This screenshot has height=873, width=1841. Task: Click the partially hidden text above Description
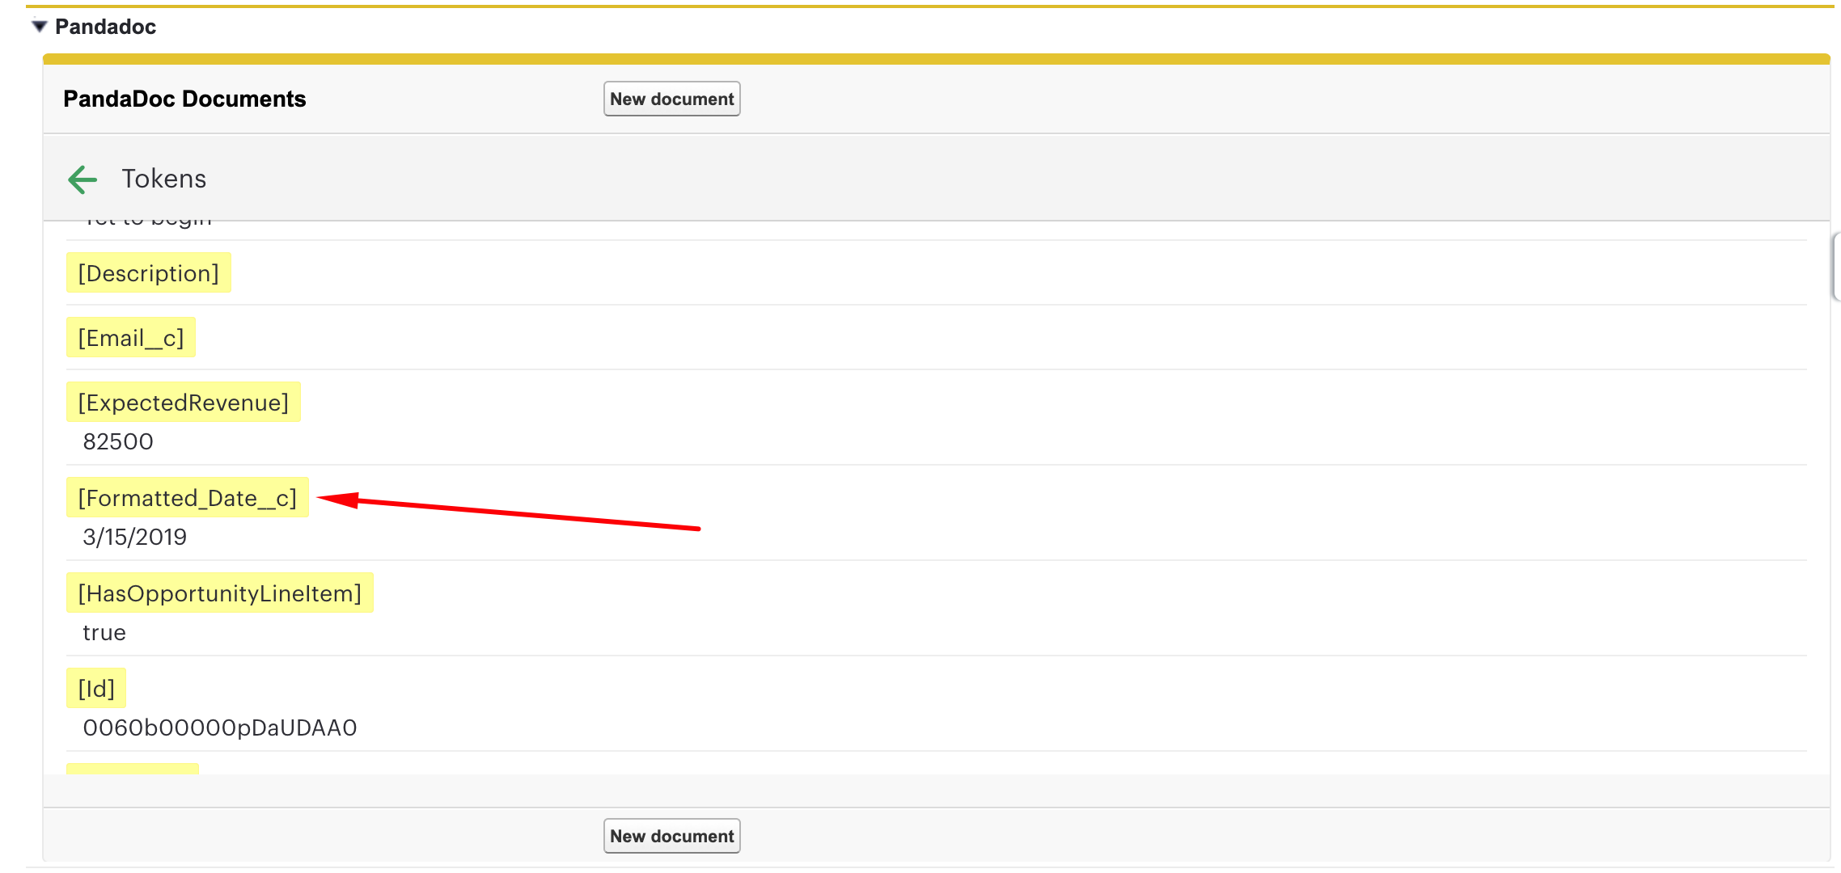[148, 221]
